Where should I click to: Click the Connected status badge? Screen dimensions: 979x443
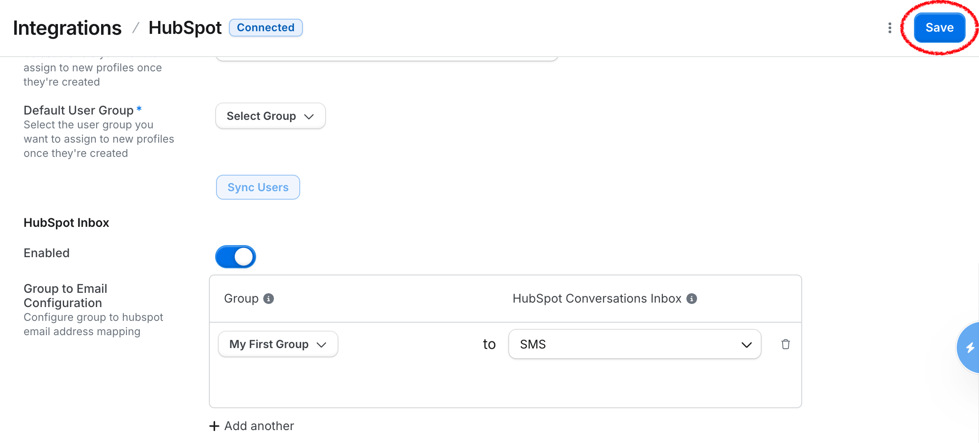pos(266,28)
